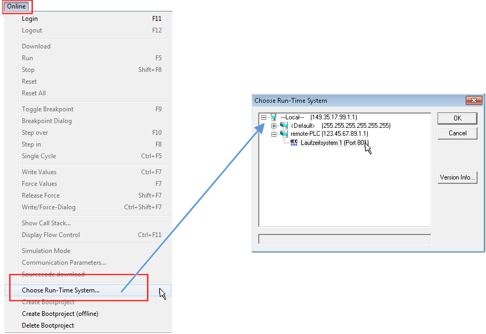This screenshot has width=486, height=334.
Task: Open Version Info
Action: pos(457,177)
